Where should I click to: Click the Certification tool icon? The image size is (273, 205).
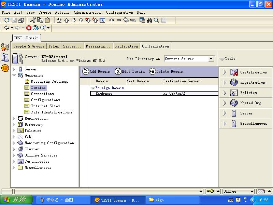tap(234, 72)
